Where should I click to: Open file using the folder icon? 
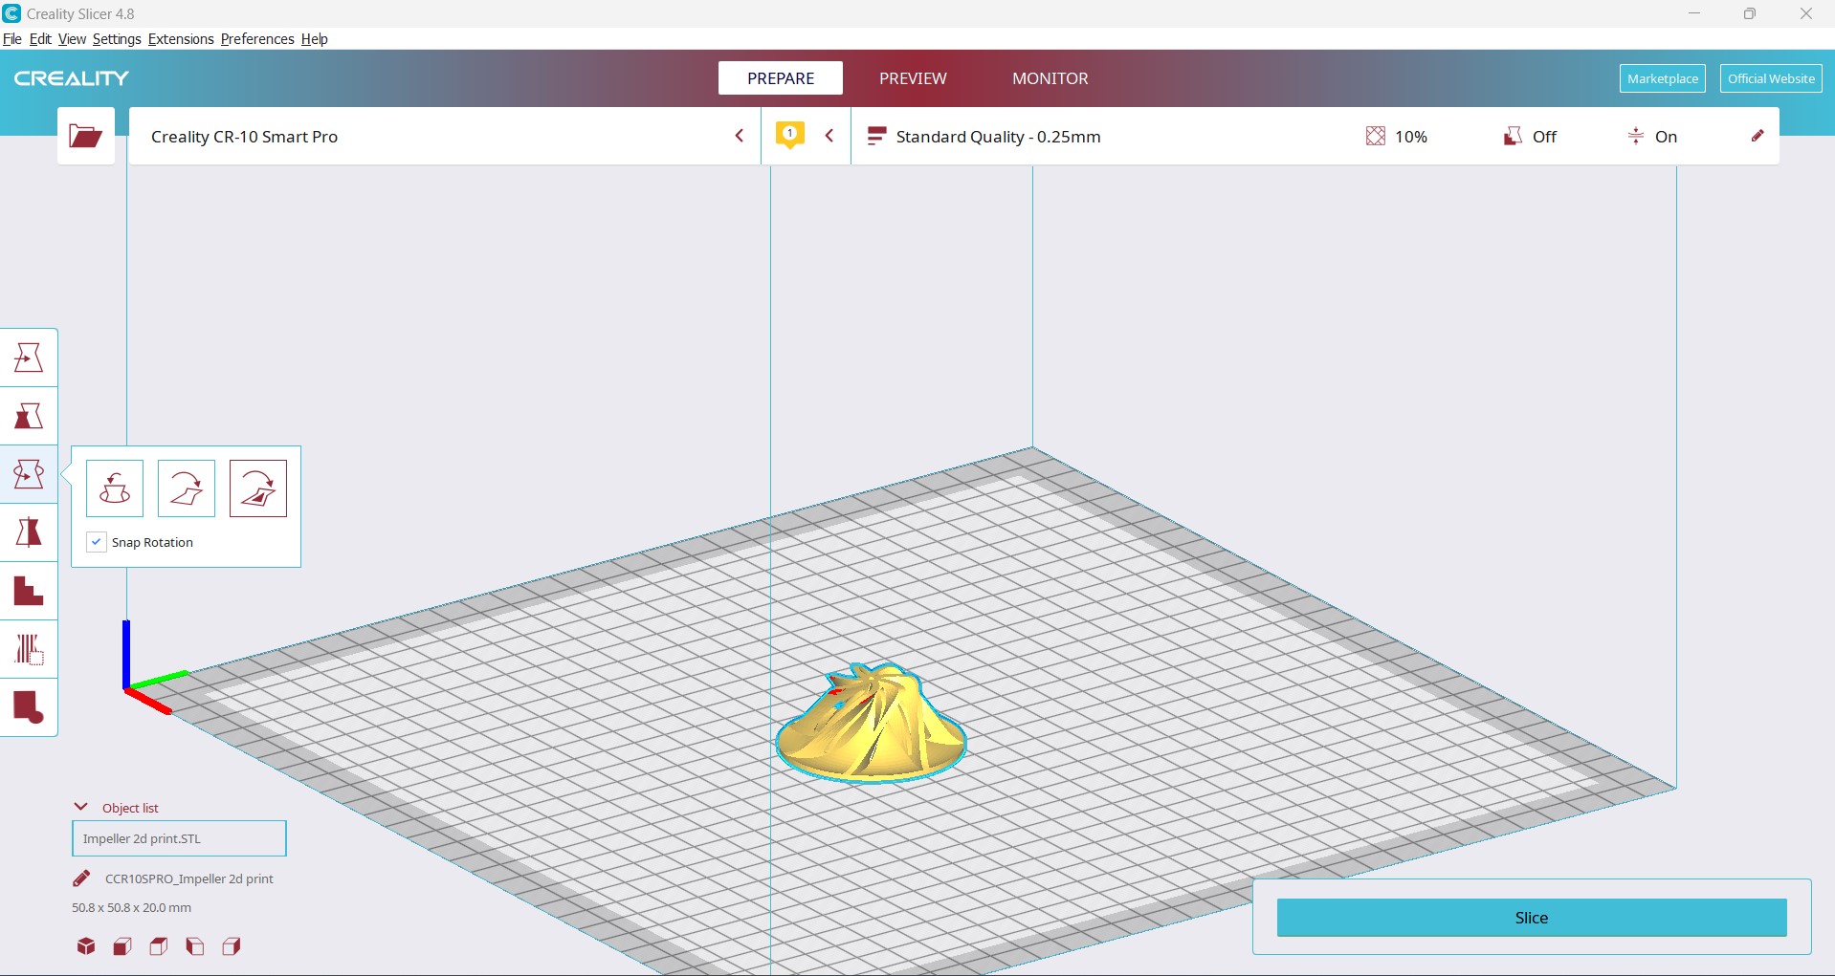pos(86,136)
